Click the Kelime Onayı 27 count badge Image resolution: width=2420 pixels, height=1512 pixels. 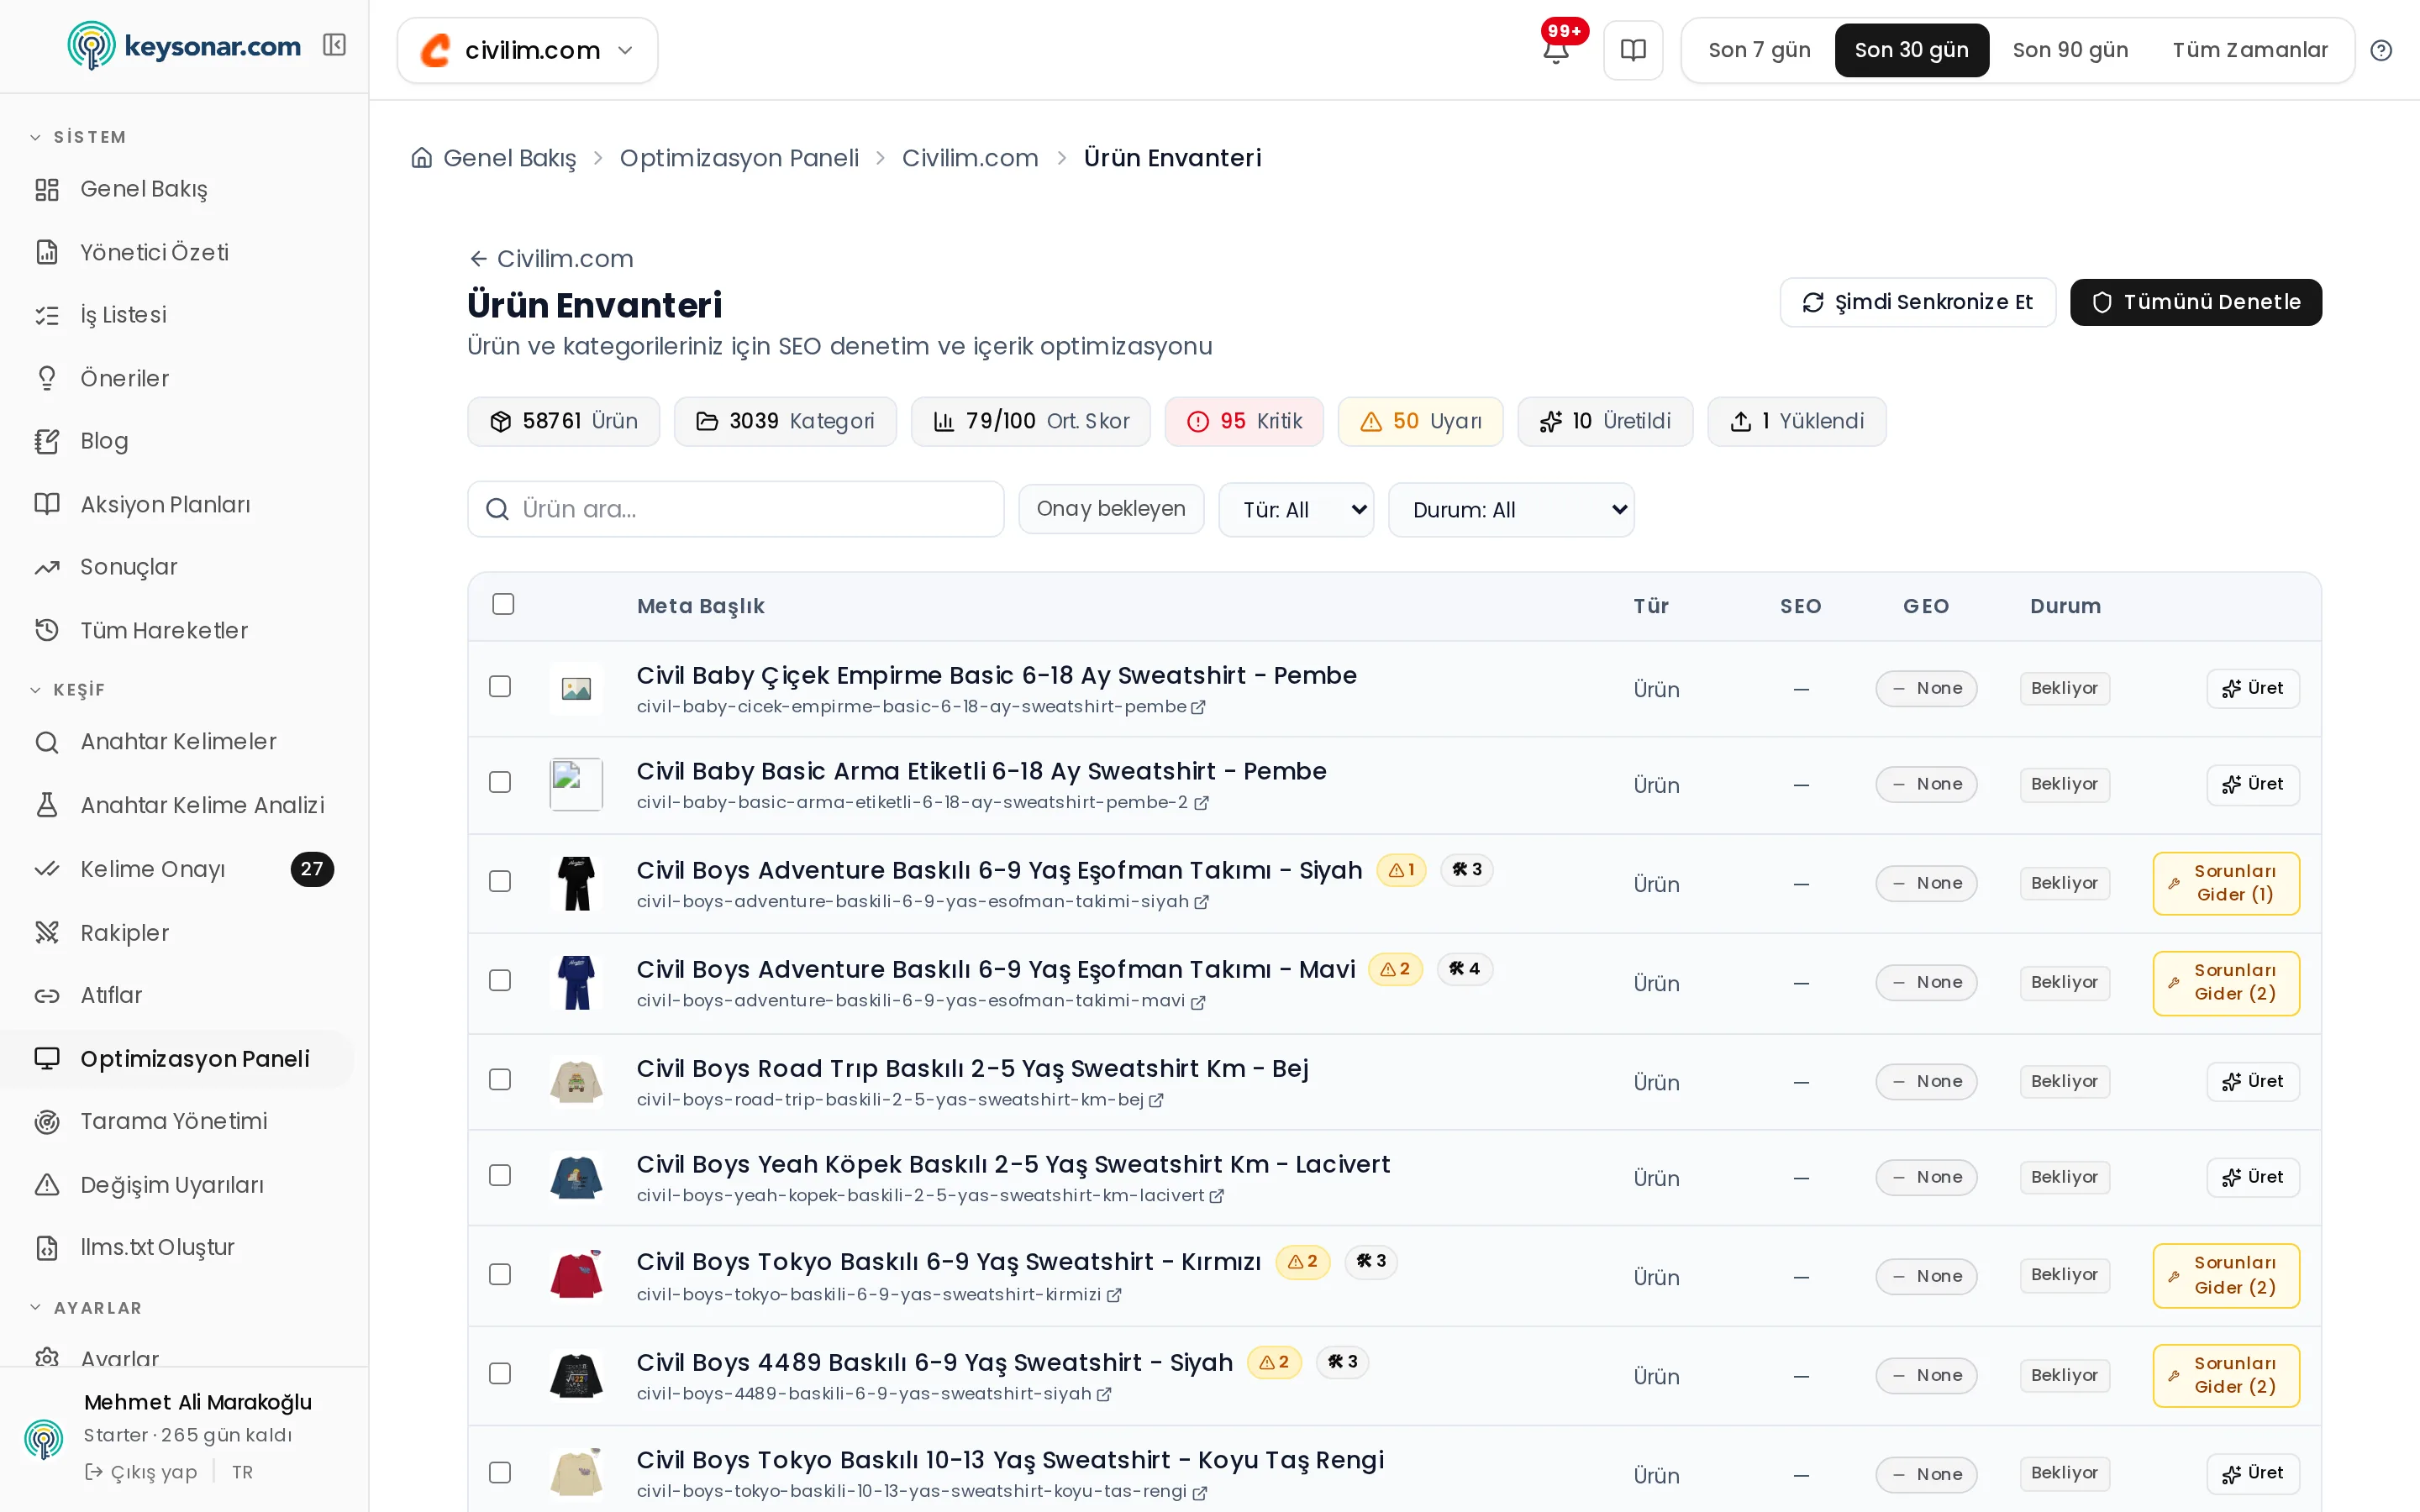coord(312,869)
